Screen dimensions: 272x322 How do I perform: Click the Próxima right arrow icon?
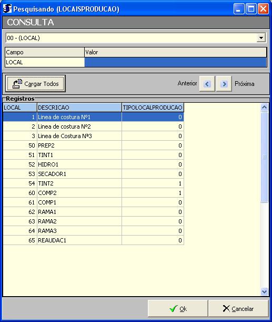coord(224,84)
